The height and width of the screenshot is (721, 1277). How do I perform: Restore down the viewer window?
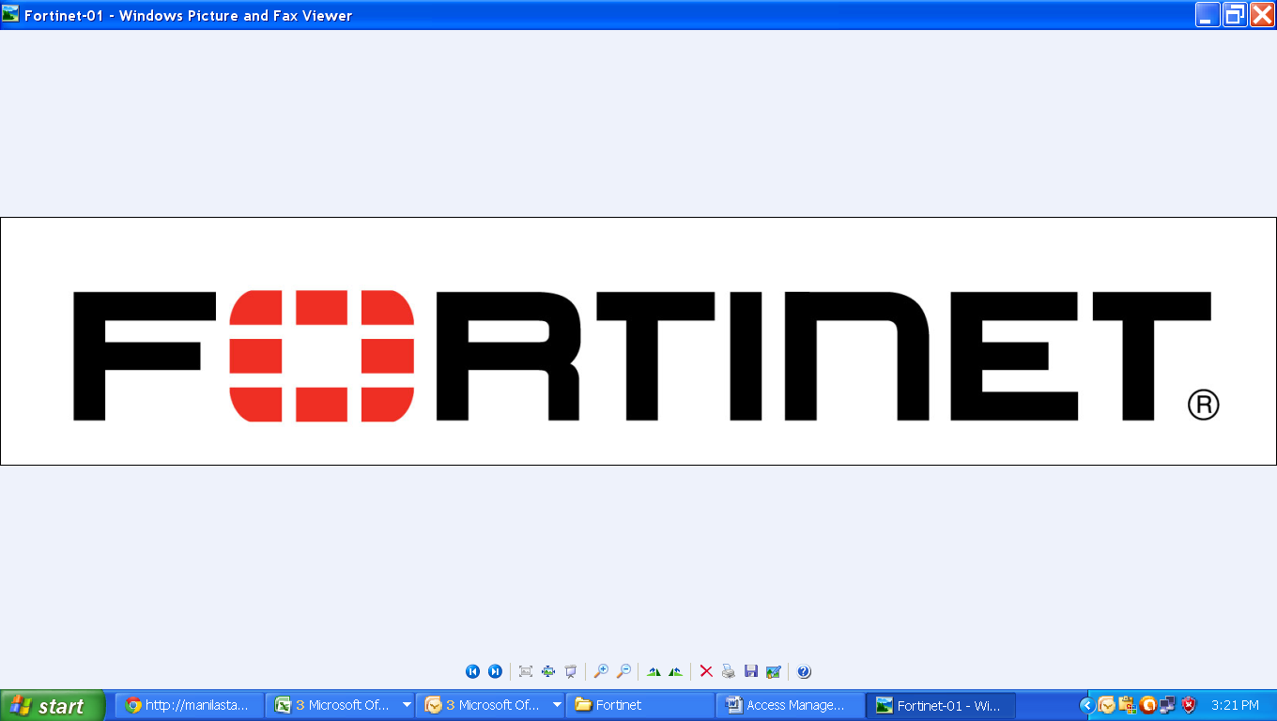coord(1235,15)
